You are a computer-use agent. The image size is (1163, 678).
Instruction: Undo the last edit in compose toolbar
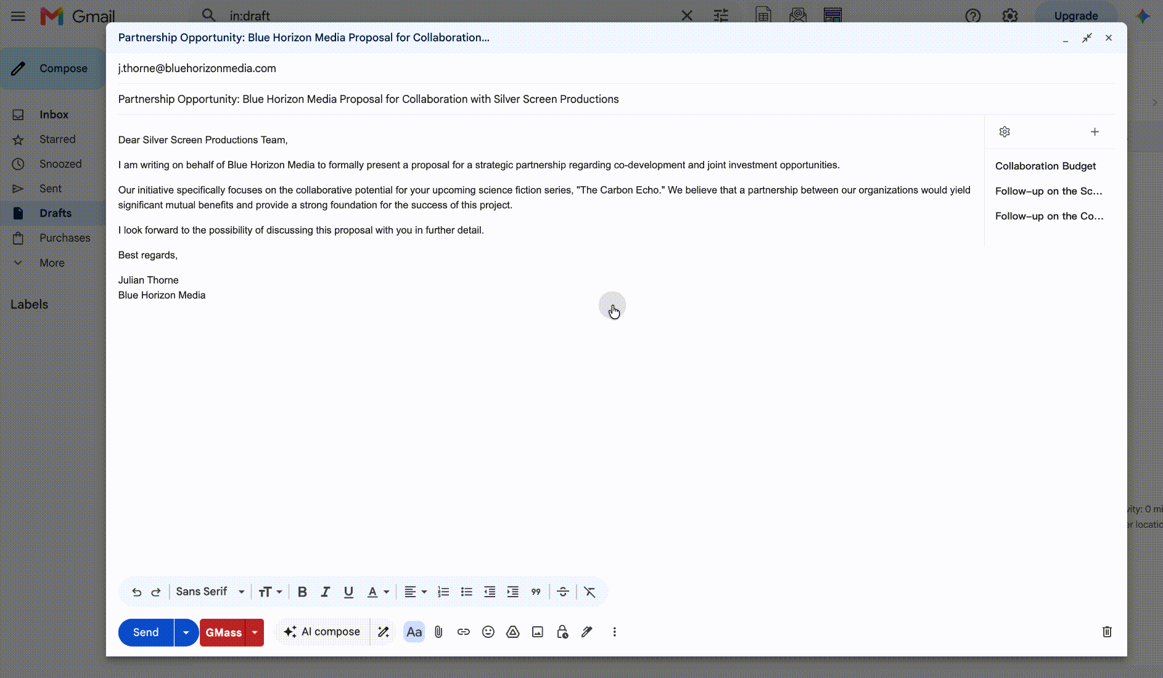point(137,592)
